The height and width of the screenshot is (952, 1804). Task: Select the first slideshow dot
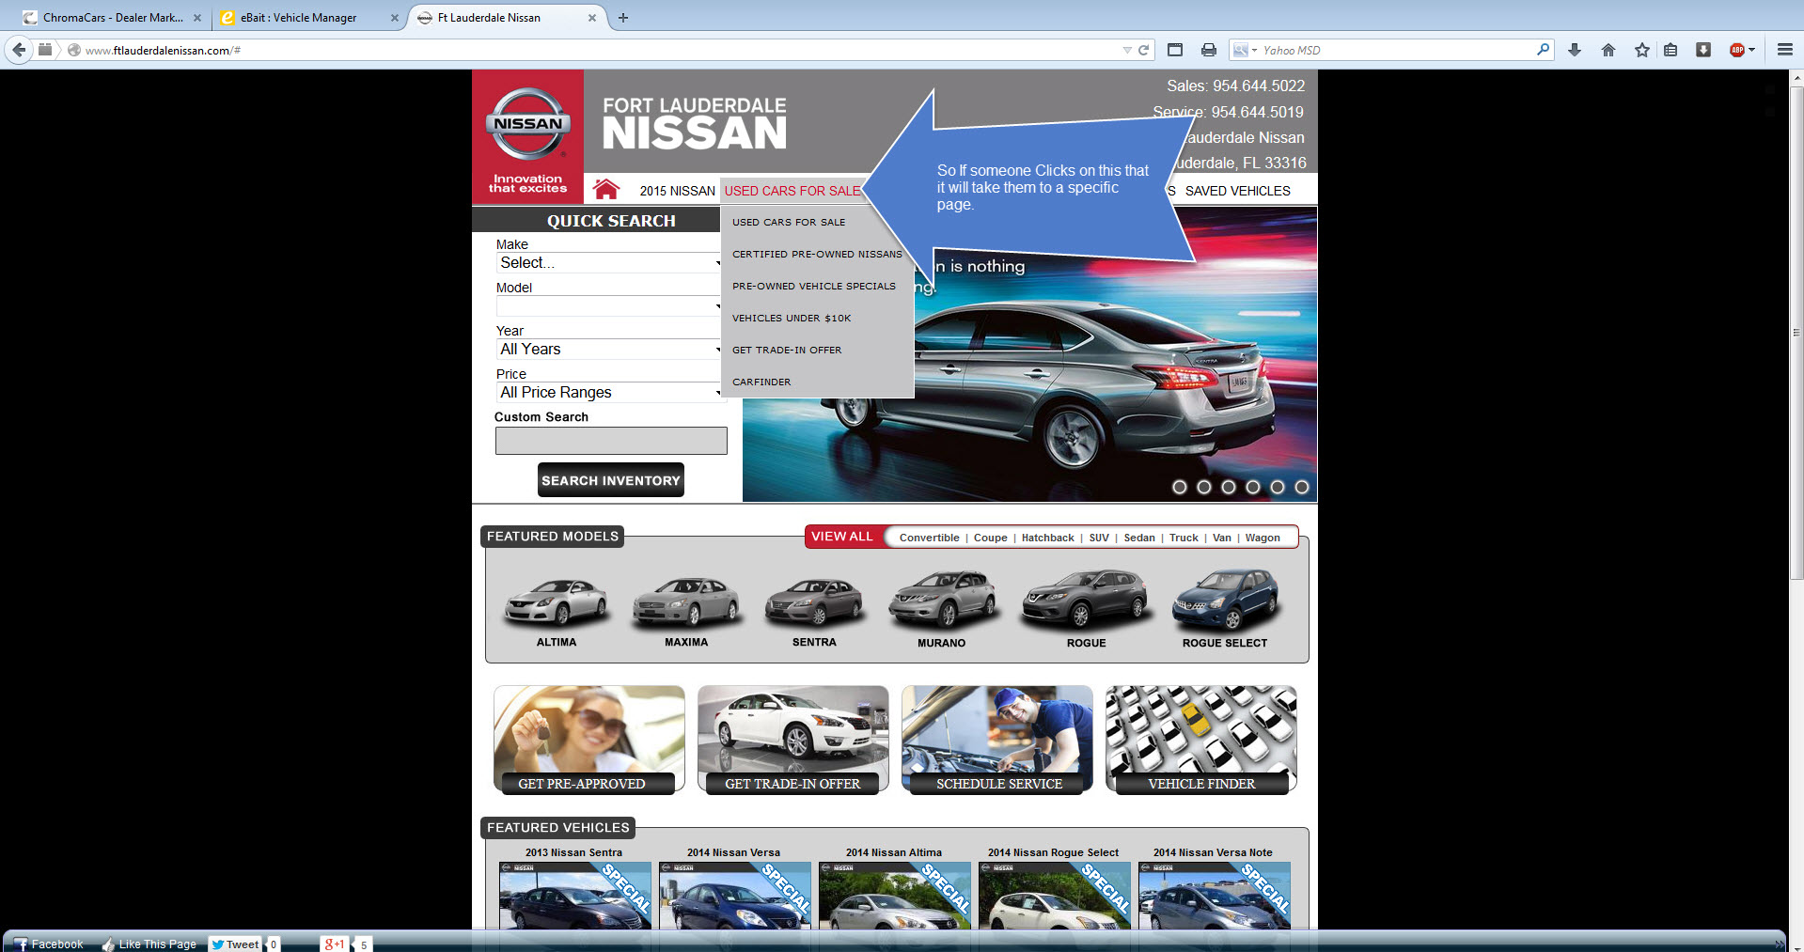click(1180, 487)
